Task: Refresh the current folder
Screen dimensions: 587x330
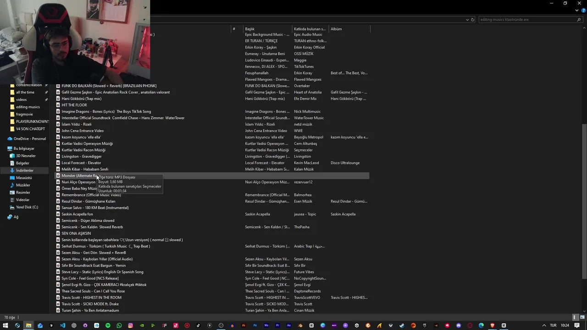Action: (x=473, y=20)
